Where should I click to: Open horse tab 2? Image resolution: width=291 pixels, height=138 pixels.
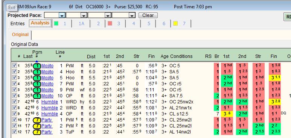[x=98, y=24]
